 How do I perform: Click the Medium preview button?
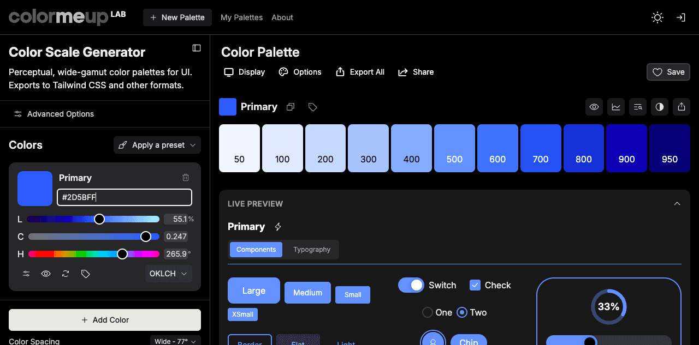307,293
